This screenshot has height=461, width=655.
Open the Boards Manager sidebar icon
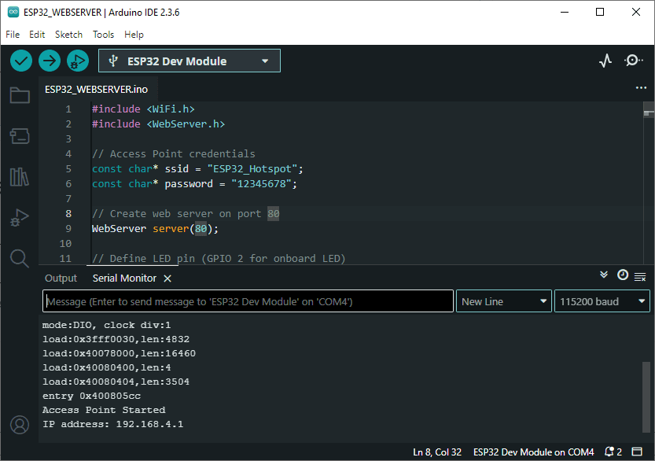click(x=20, y=136)
